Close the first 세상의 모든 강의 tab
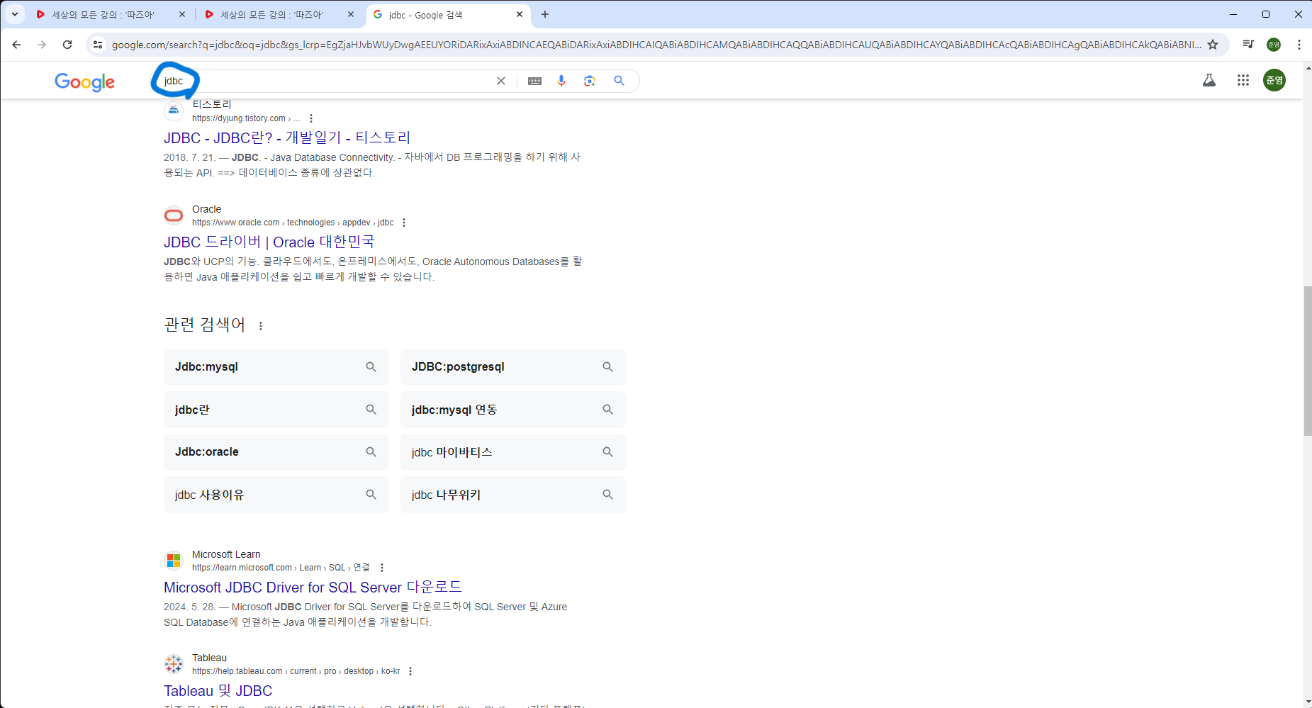1312x708 pixels. point(182,14)
